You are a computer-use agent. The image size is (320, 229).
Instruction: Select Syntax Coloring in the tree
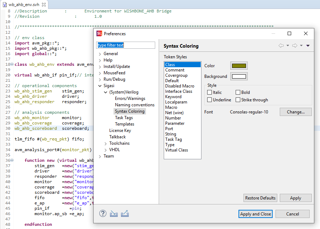pyautogui.click(x=130, y=111)
